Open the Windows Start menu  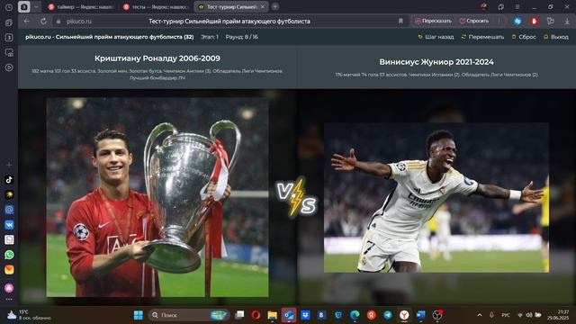coord(139,315)
